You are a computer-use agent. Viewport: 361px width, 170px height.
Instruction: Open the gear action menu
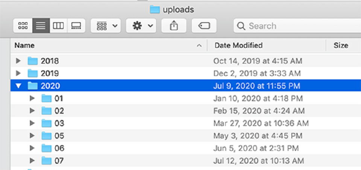[141, 26]
